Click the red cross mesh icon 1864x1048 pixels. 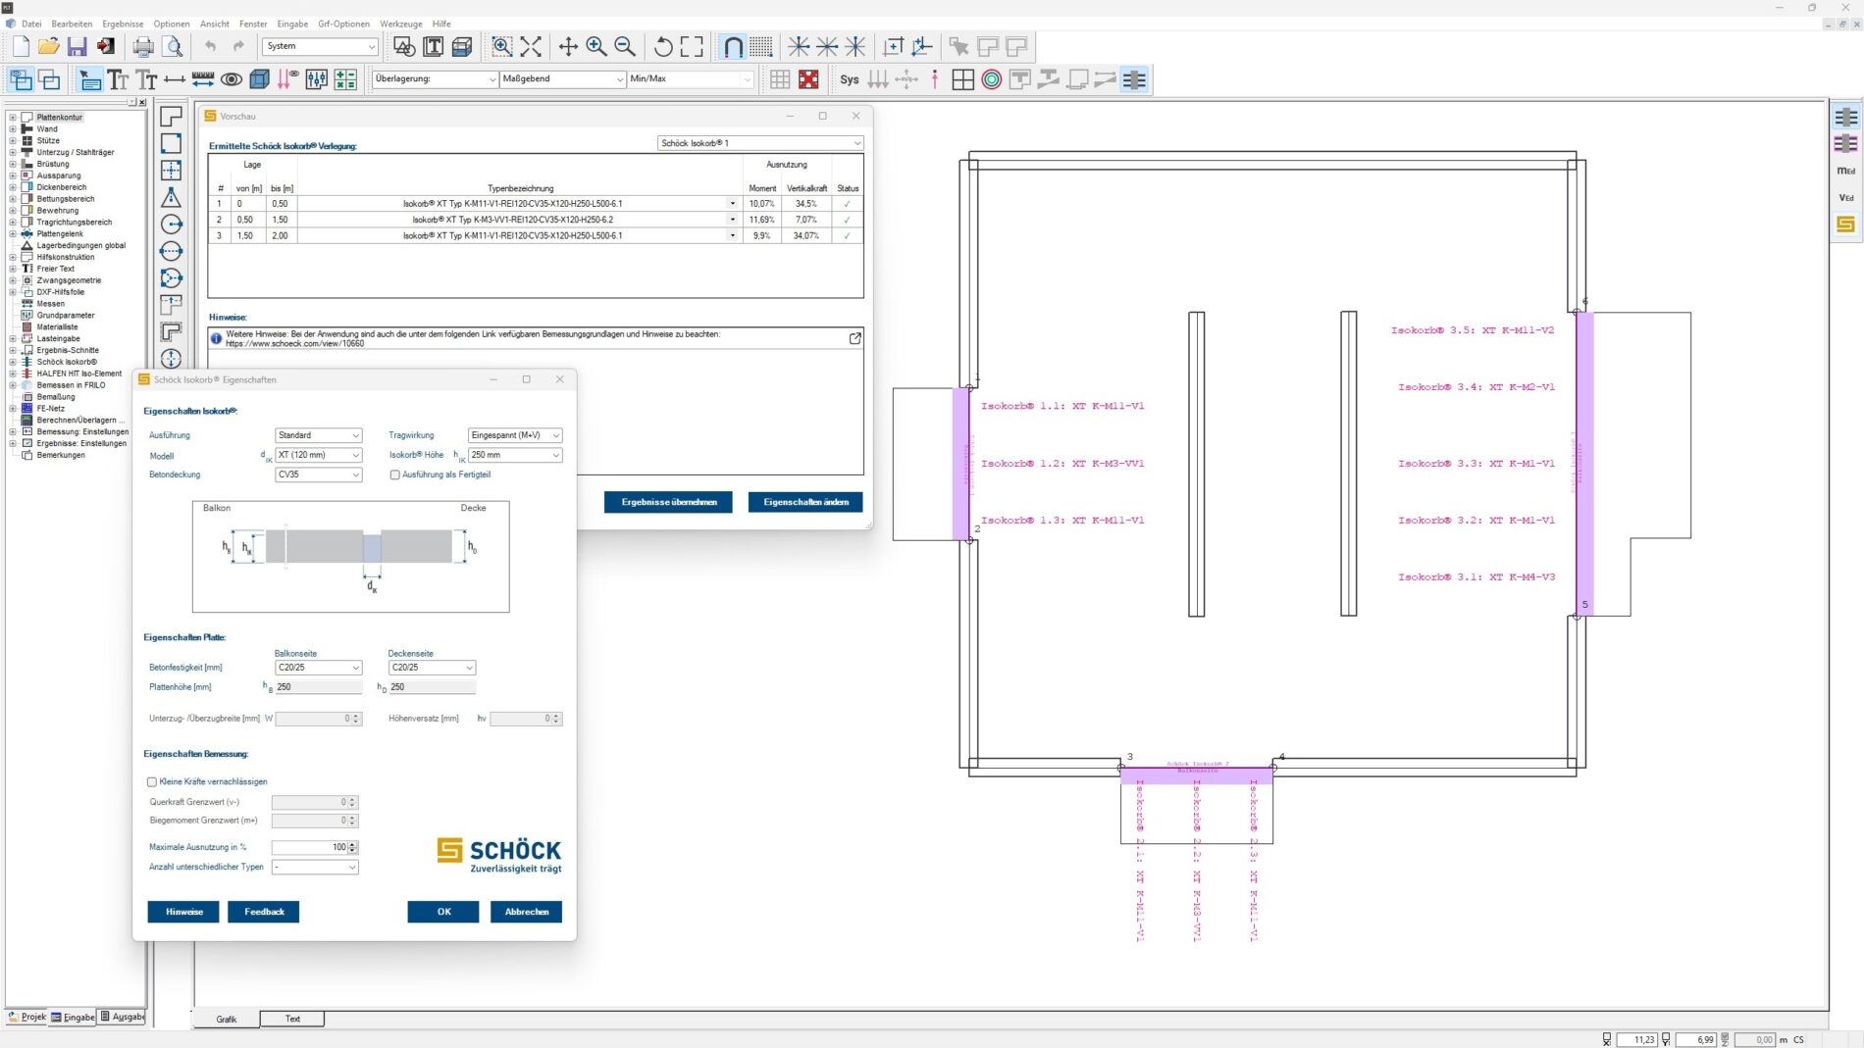pyautogui.click(x=808, y=79)
